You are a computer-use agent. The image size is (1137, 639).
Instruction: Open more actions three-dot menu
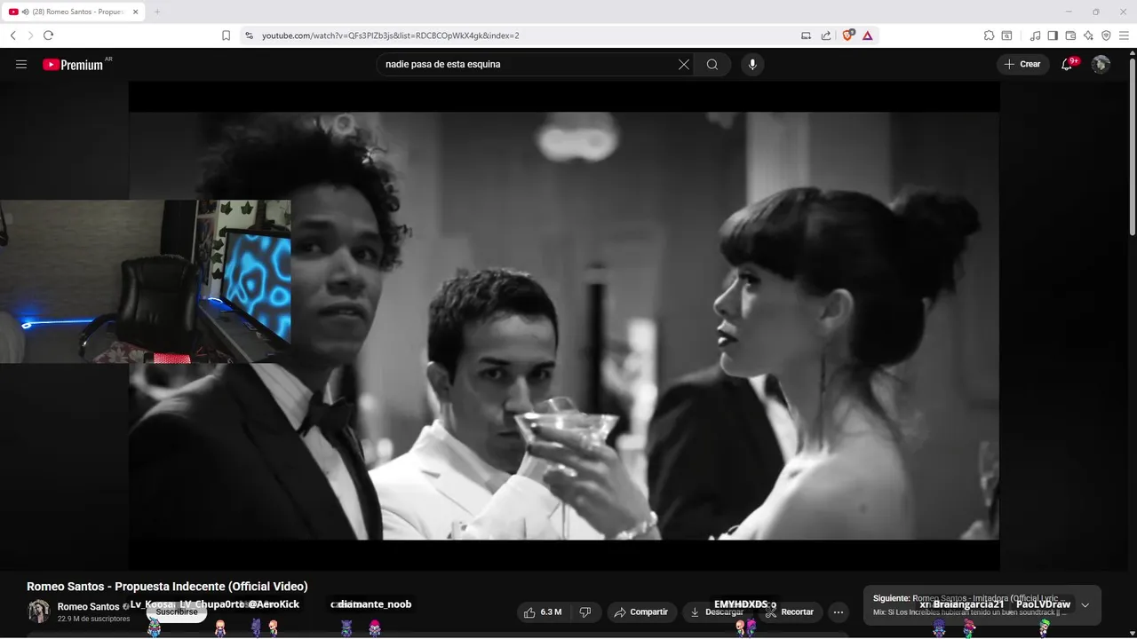839,612
